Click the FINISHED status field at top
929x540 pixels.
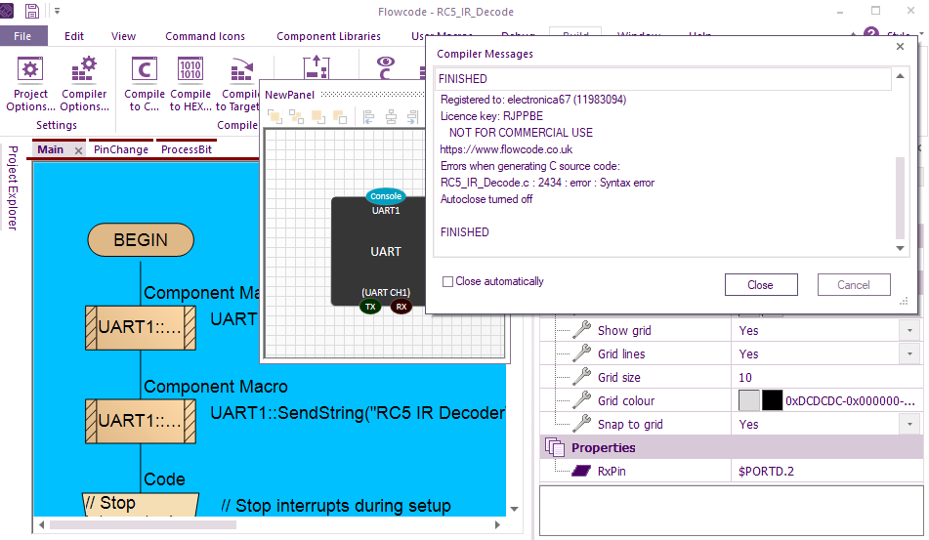pyautogui.click(x=663, y=79)
